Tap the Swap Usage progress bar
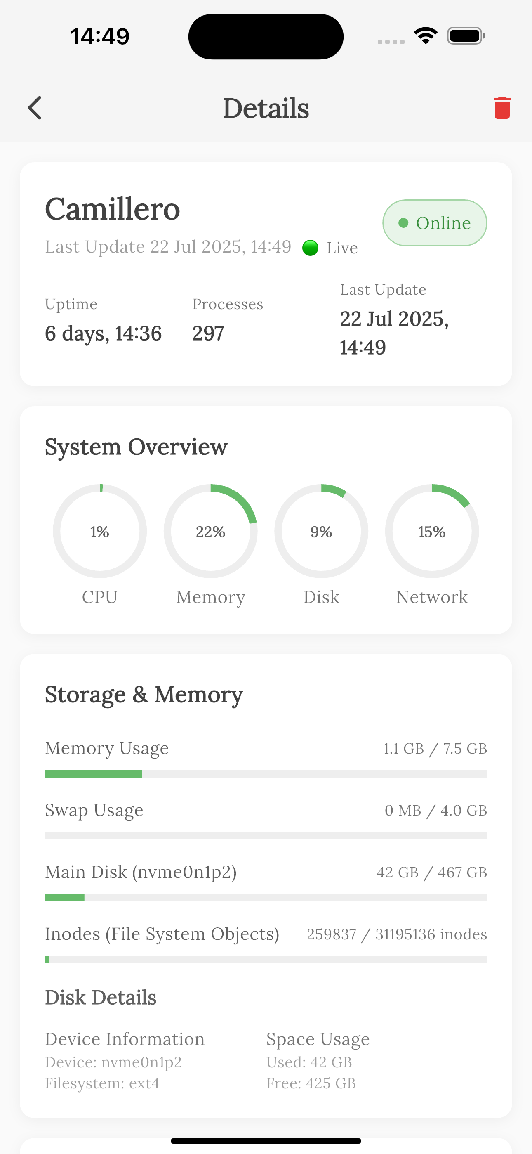This screenshot has height=1154, width=532. tap(266, 835)
